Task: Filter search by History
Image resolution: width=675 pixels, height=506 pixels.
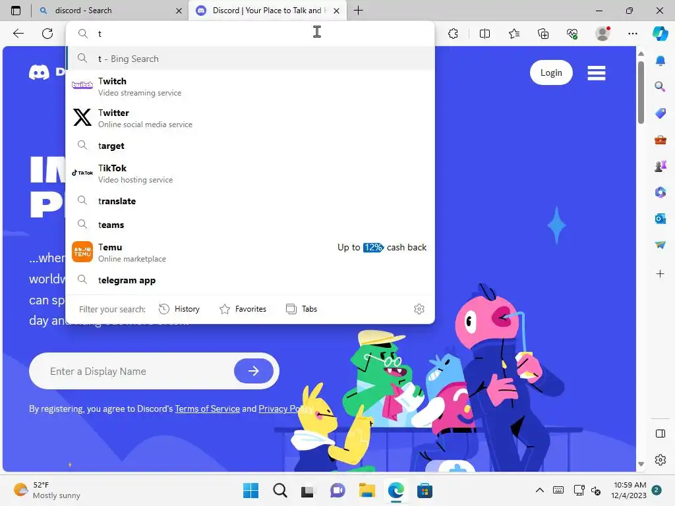Action: point(179,309)
